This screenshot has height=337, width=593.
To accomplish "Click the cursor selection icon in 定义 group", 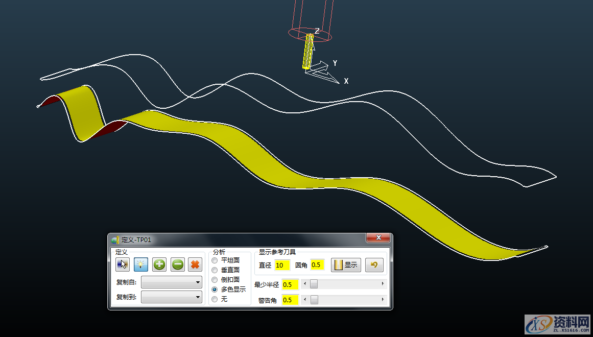I will (123, 264).
